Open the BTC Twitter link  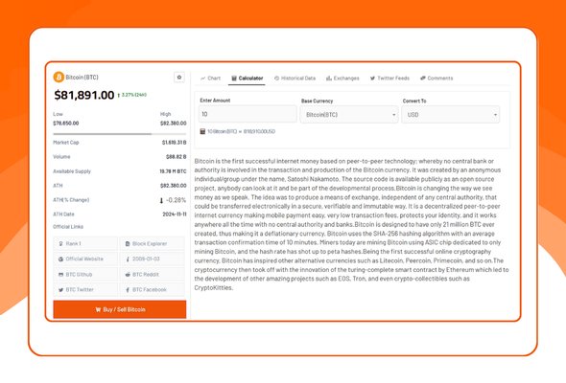pos(85,290)
